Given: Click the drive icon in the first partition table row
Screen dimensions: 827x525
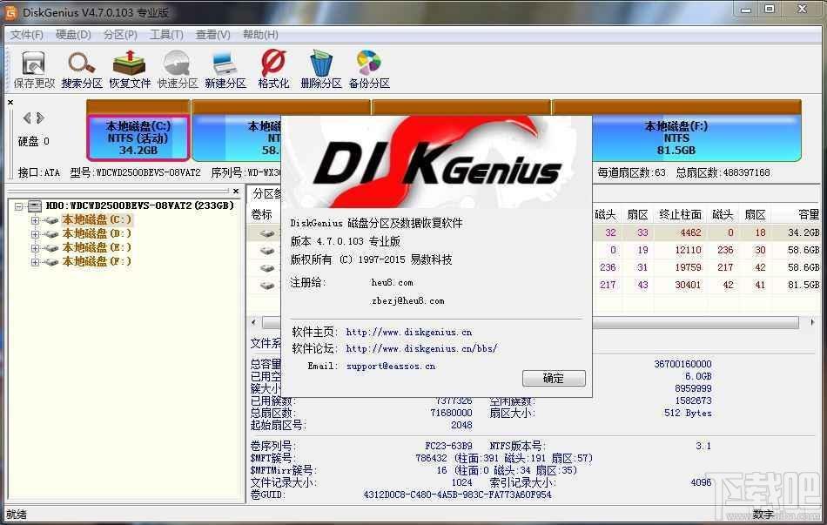Looking at the screenshot, I should pos(267,232).
